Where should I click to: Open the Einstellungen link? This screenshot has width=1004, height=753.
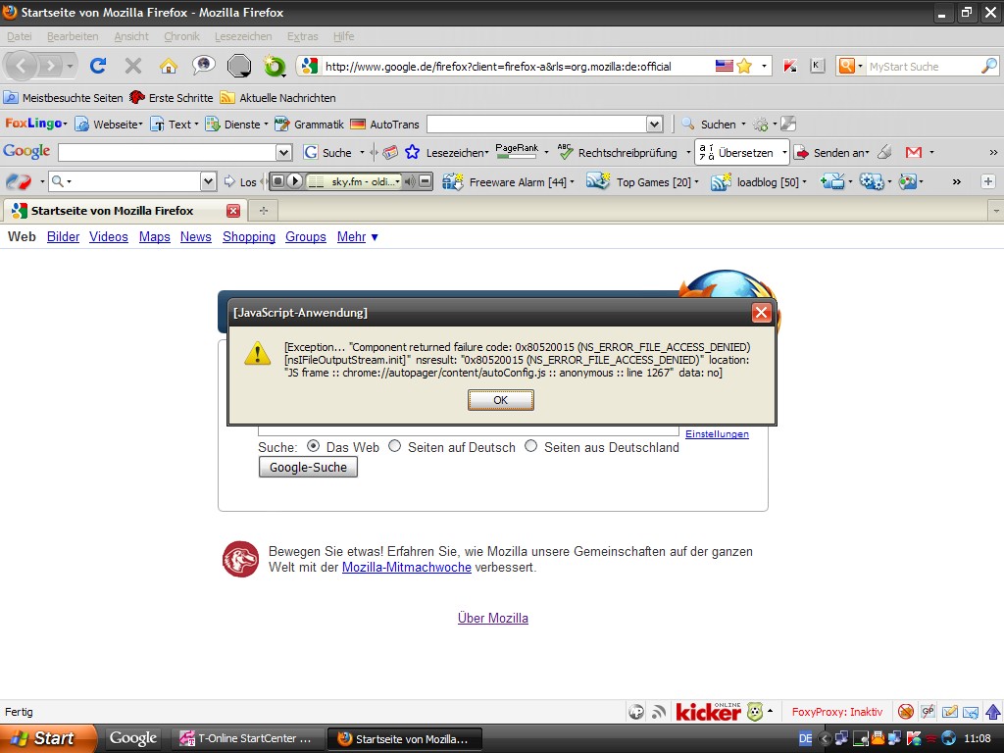[717, 434]
